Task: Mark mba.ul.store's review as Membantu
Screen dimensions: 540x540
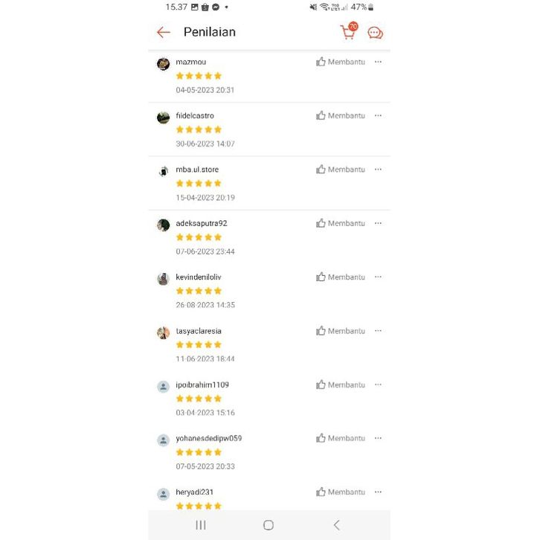Action: pyautogui.click(x=340, y=170)
